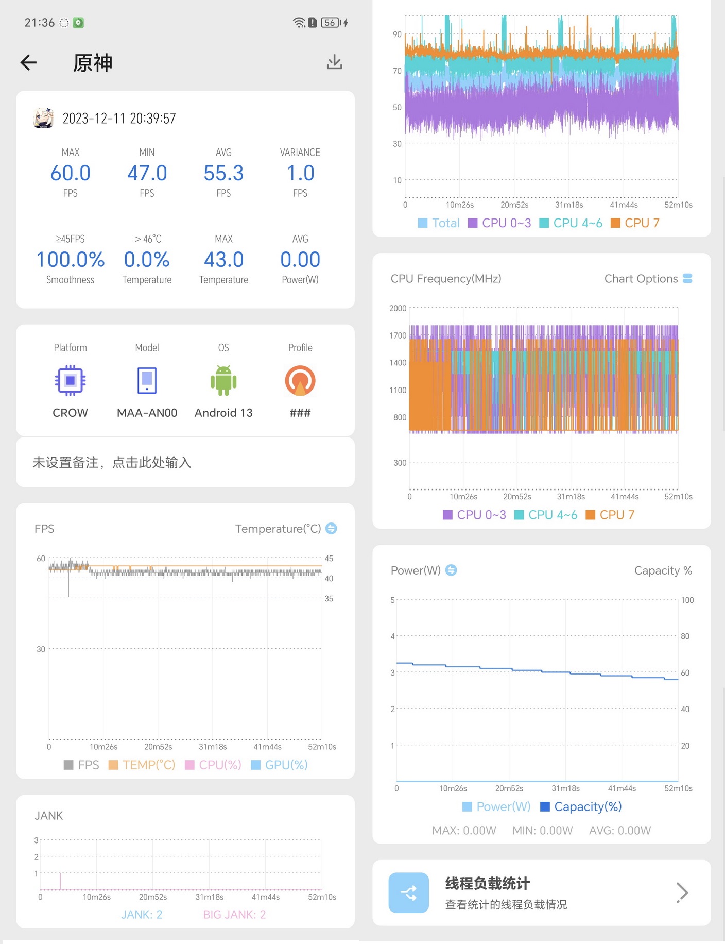725x944 pixels.
Task: Tap the Capacity % axis label
Action: point(663,570)
